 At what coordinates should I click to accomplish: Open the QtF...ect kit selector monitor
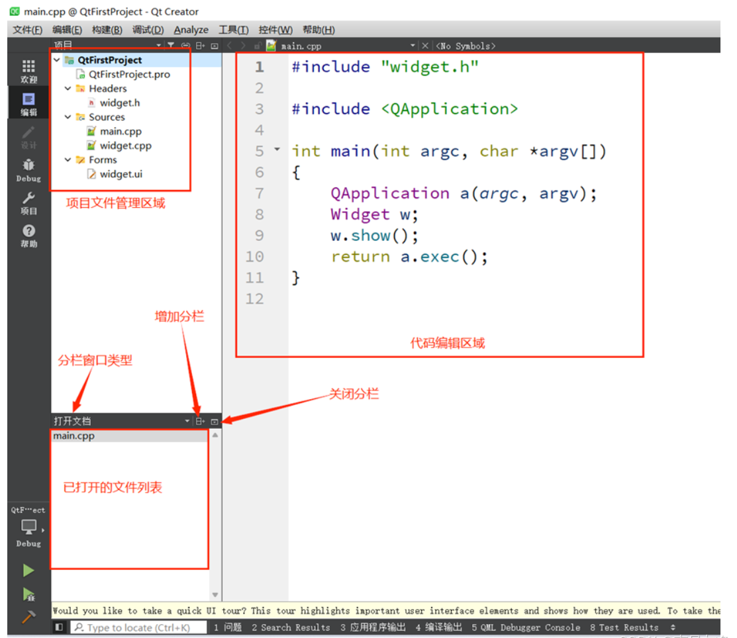[28, 527]
